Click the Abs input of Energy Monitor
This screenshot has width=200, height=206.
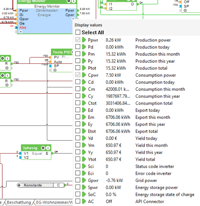(x=23, y=27)
